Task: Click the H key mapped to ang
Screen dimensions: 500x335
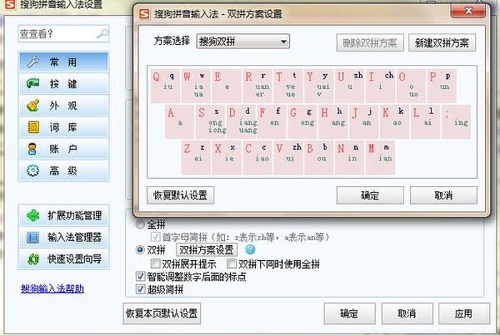Action: [x=334, y=122]
